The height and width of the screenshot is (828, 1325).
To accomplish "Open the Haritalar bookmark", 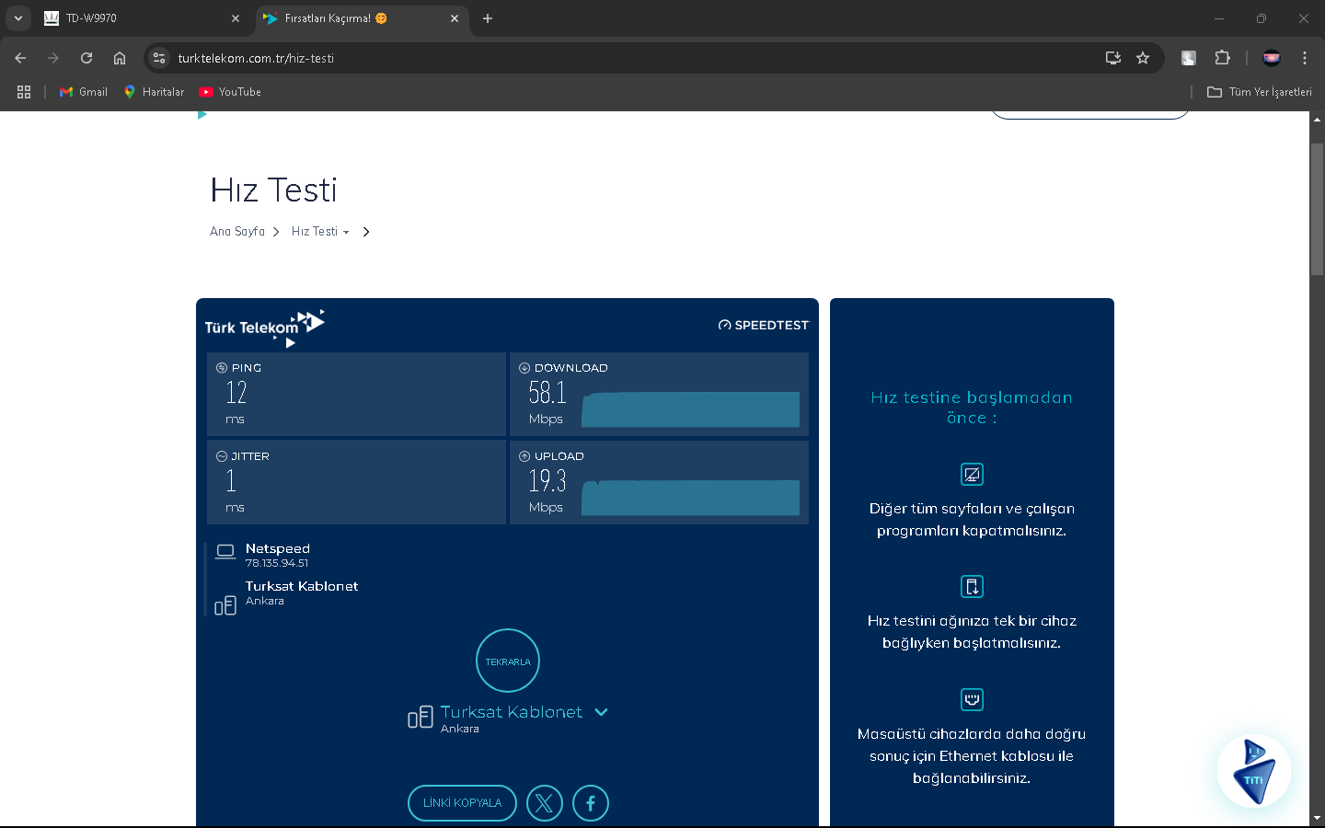I will click(155, 92).
